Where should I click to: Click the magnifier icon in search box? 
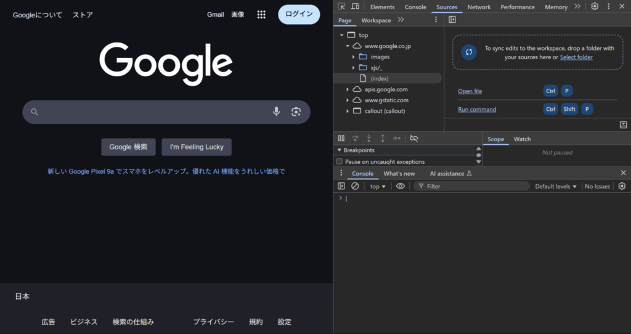click(35, 112)
